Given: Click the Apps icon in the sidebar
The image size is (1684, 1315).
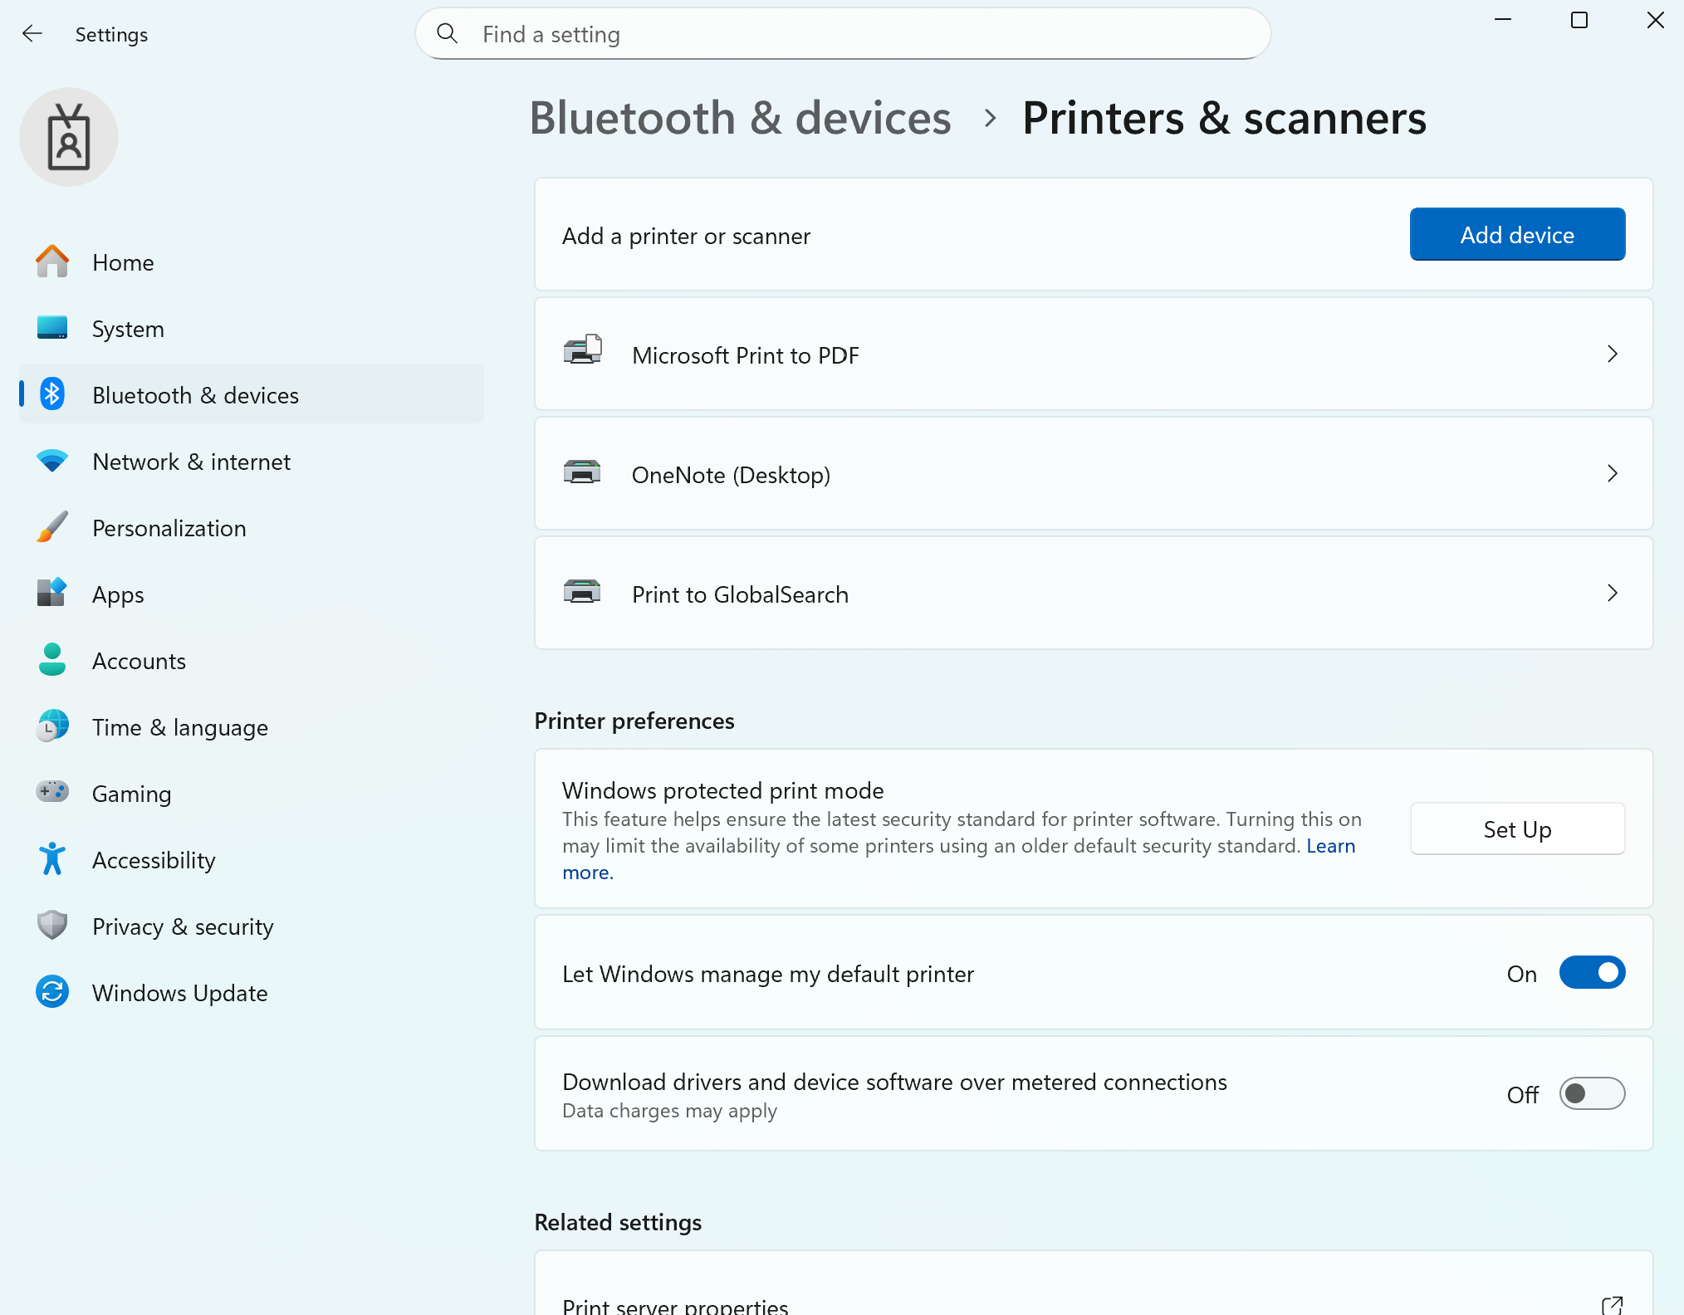Looking at the screenshot, I should [x=51, y=594].
